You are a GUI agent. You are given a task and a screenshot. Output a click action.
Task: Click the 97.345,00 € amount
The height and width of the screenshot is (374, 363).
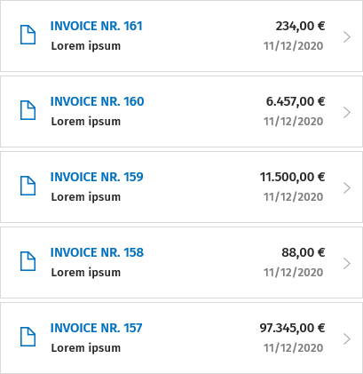click(292, 329)
